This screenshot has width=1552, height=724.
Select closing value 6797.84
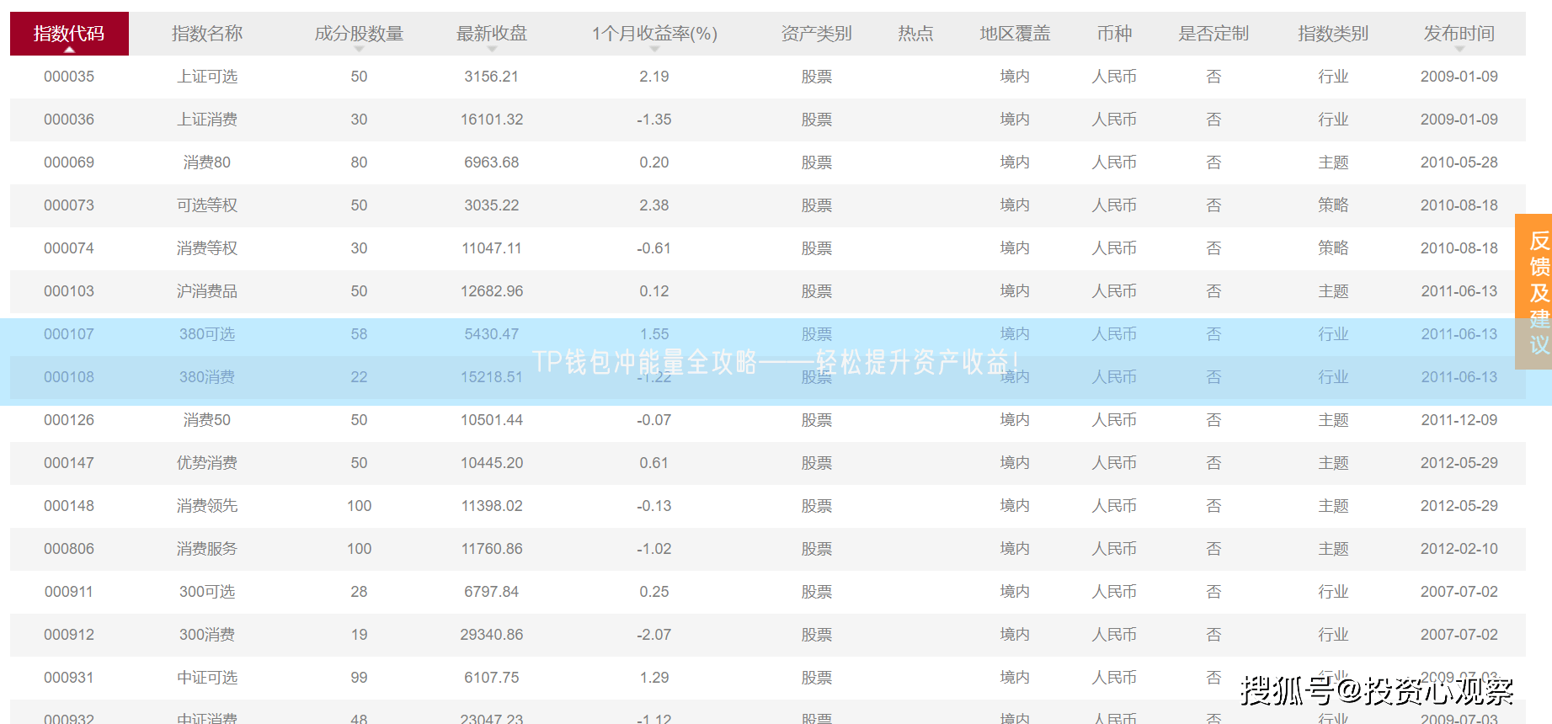[x=492, y=592]
